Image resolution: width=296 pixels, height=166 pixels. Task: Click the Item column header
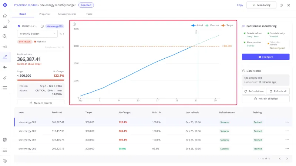pos(21,113)
